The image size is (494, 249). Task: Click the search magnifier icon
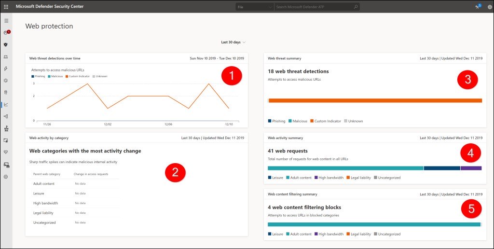click(356, 7)
